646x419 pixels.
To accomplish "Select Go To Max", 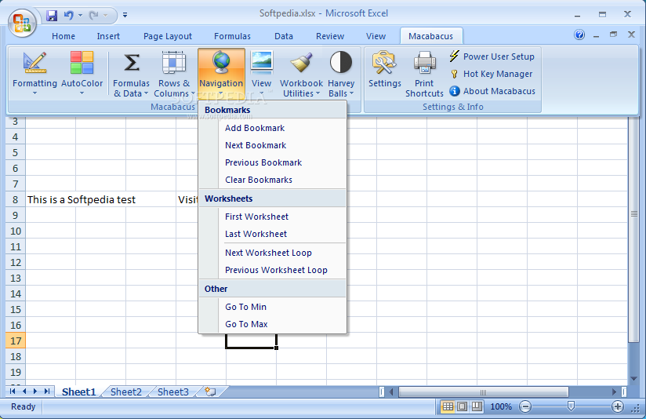I will click(x=272, y=324).
